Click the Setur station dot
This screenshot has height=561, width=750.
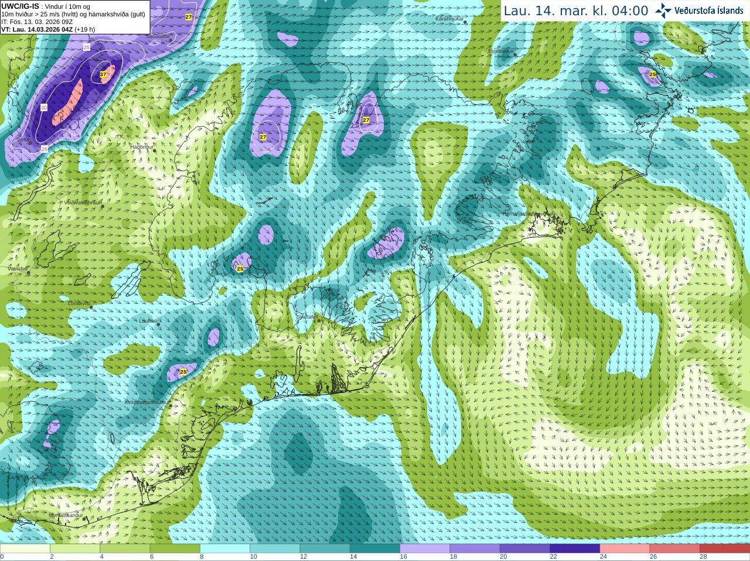pyautogui.click(x=30, y=143)
